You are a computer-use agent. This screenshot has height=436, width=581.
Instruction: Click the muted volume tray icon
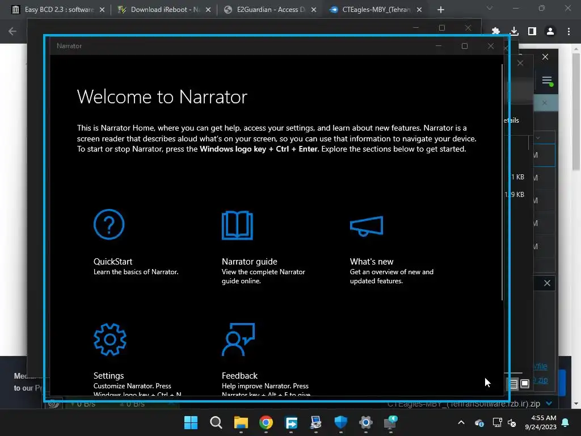click(x=512, y=422)
